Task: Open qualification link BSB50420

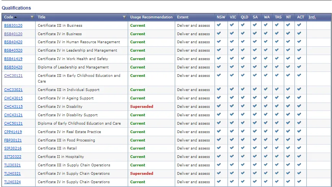Action: pyautogui.click(x=13, y=67)
